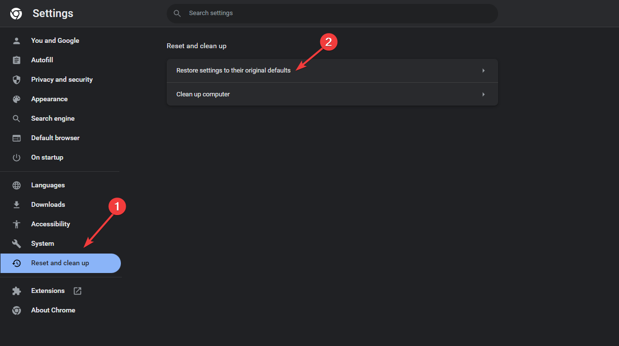The width and height of the screenshot is (619, 346).
Task: Expand the Restore settings row chevron
Action: [483, 71]
